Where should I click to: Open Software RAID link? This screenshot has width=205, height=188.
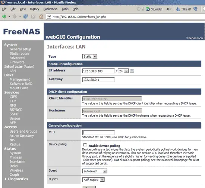click(x=21, y=84)
